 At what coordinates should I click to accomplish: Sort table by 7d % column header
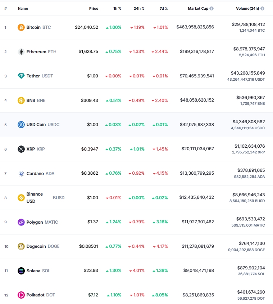pos(164,9)
